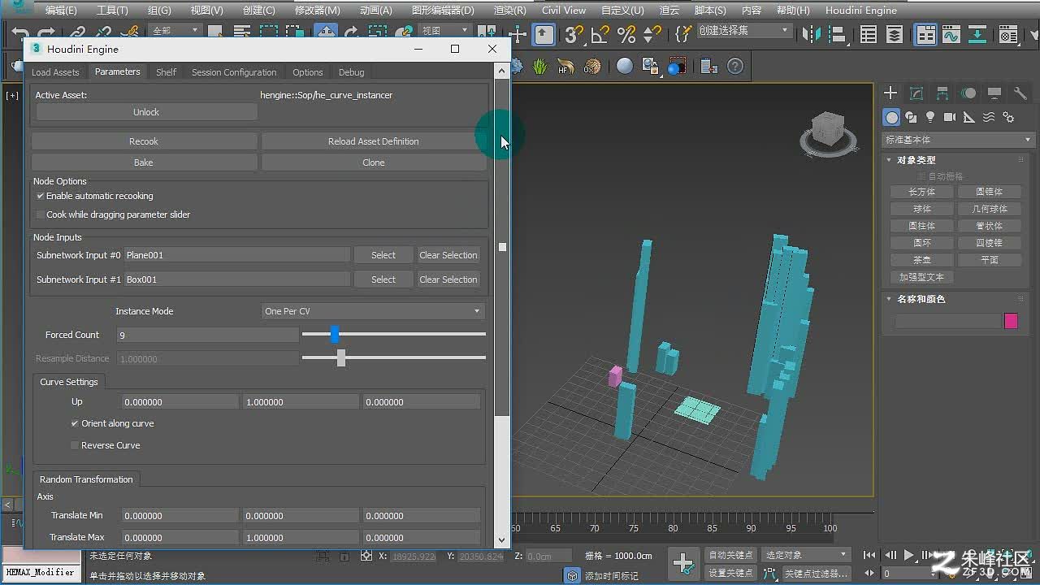
Task: Click Select for Subnetwork Input #0
Action: pos(383,255)
